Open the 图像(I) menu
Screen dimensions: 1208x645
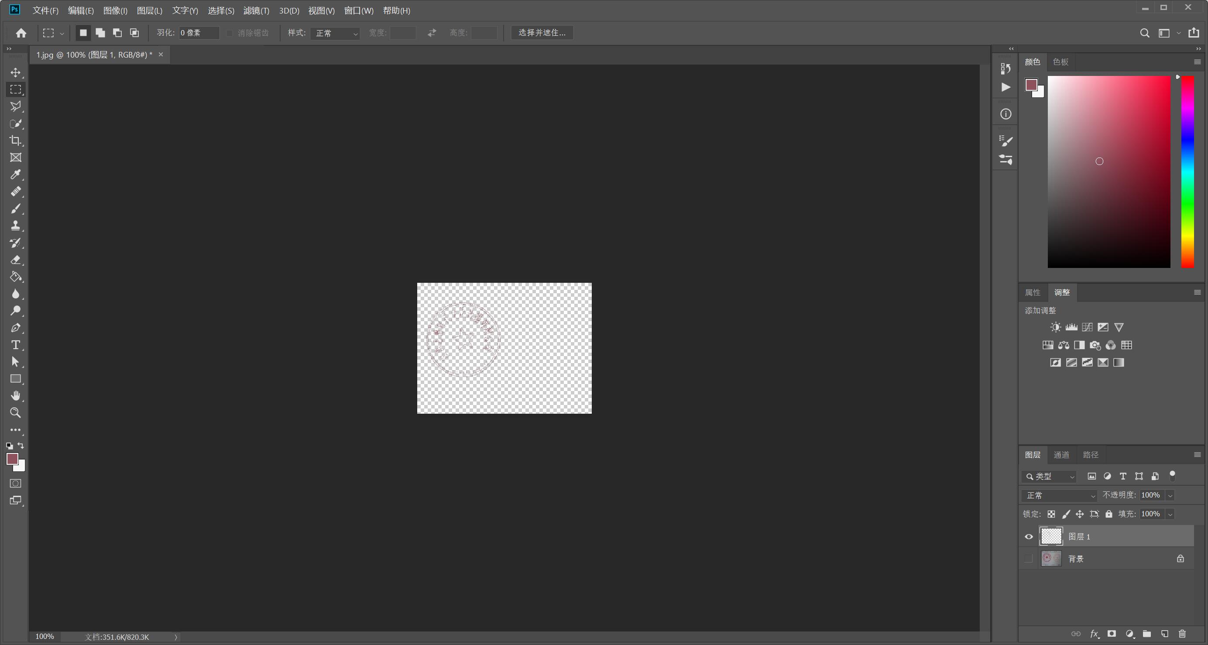click(115, 10)
